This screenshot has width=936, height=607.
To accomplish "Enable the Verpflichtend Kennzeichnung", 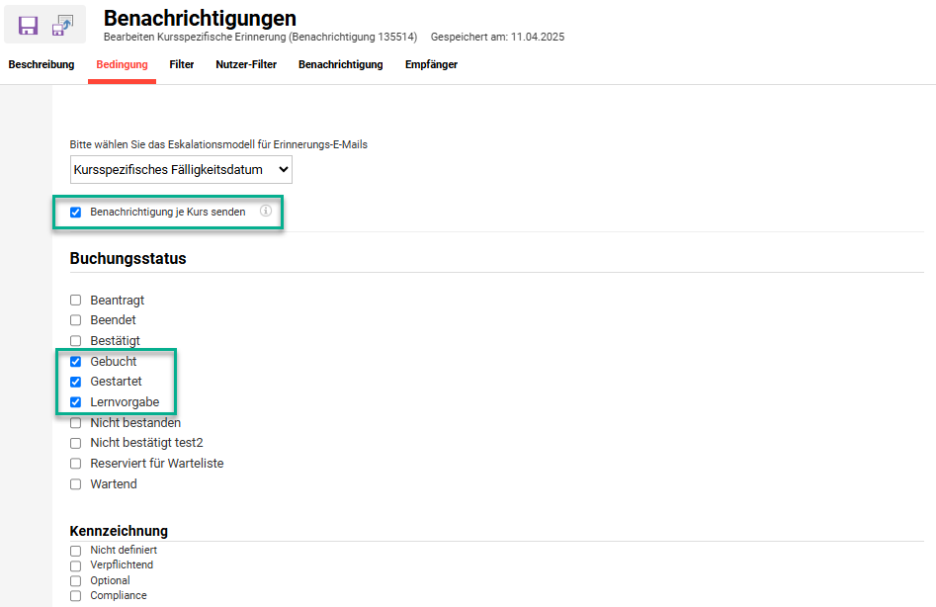I will (75, 564).
